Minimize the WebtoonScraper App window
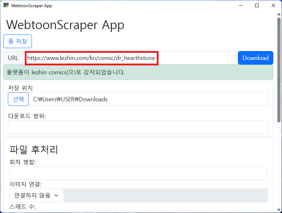Image resolution: width=282 pixels, height=213 pixels. click(x=241, y=6)
